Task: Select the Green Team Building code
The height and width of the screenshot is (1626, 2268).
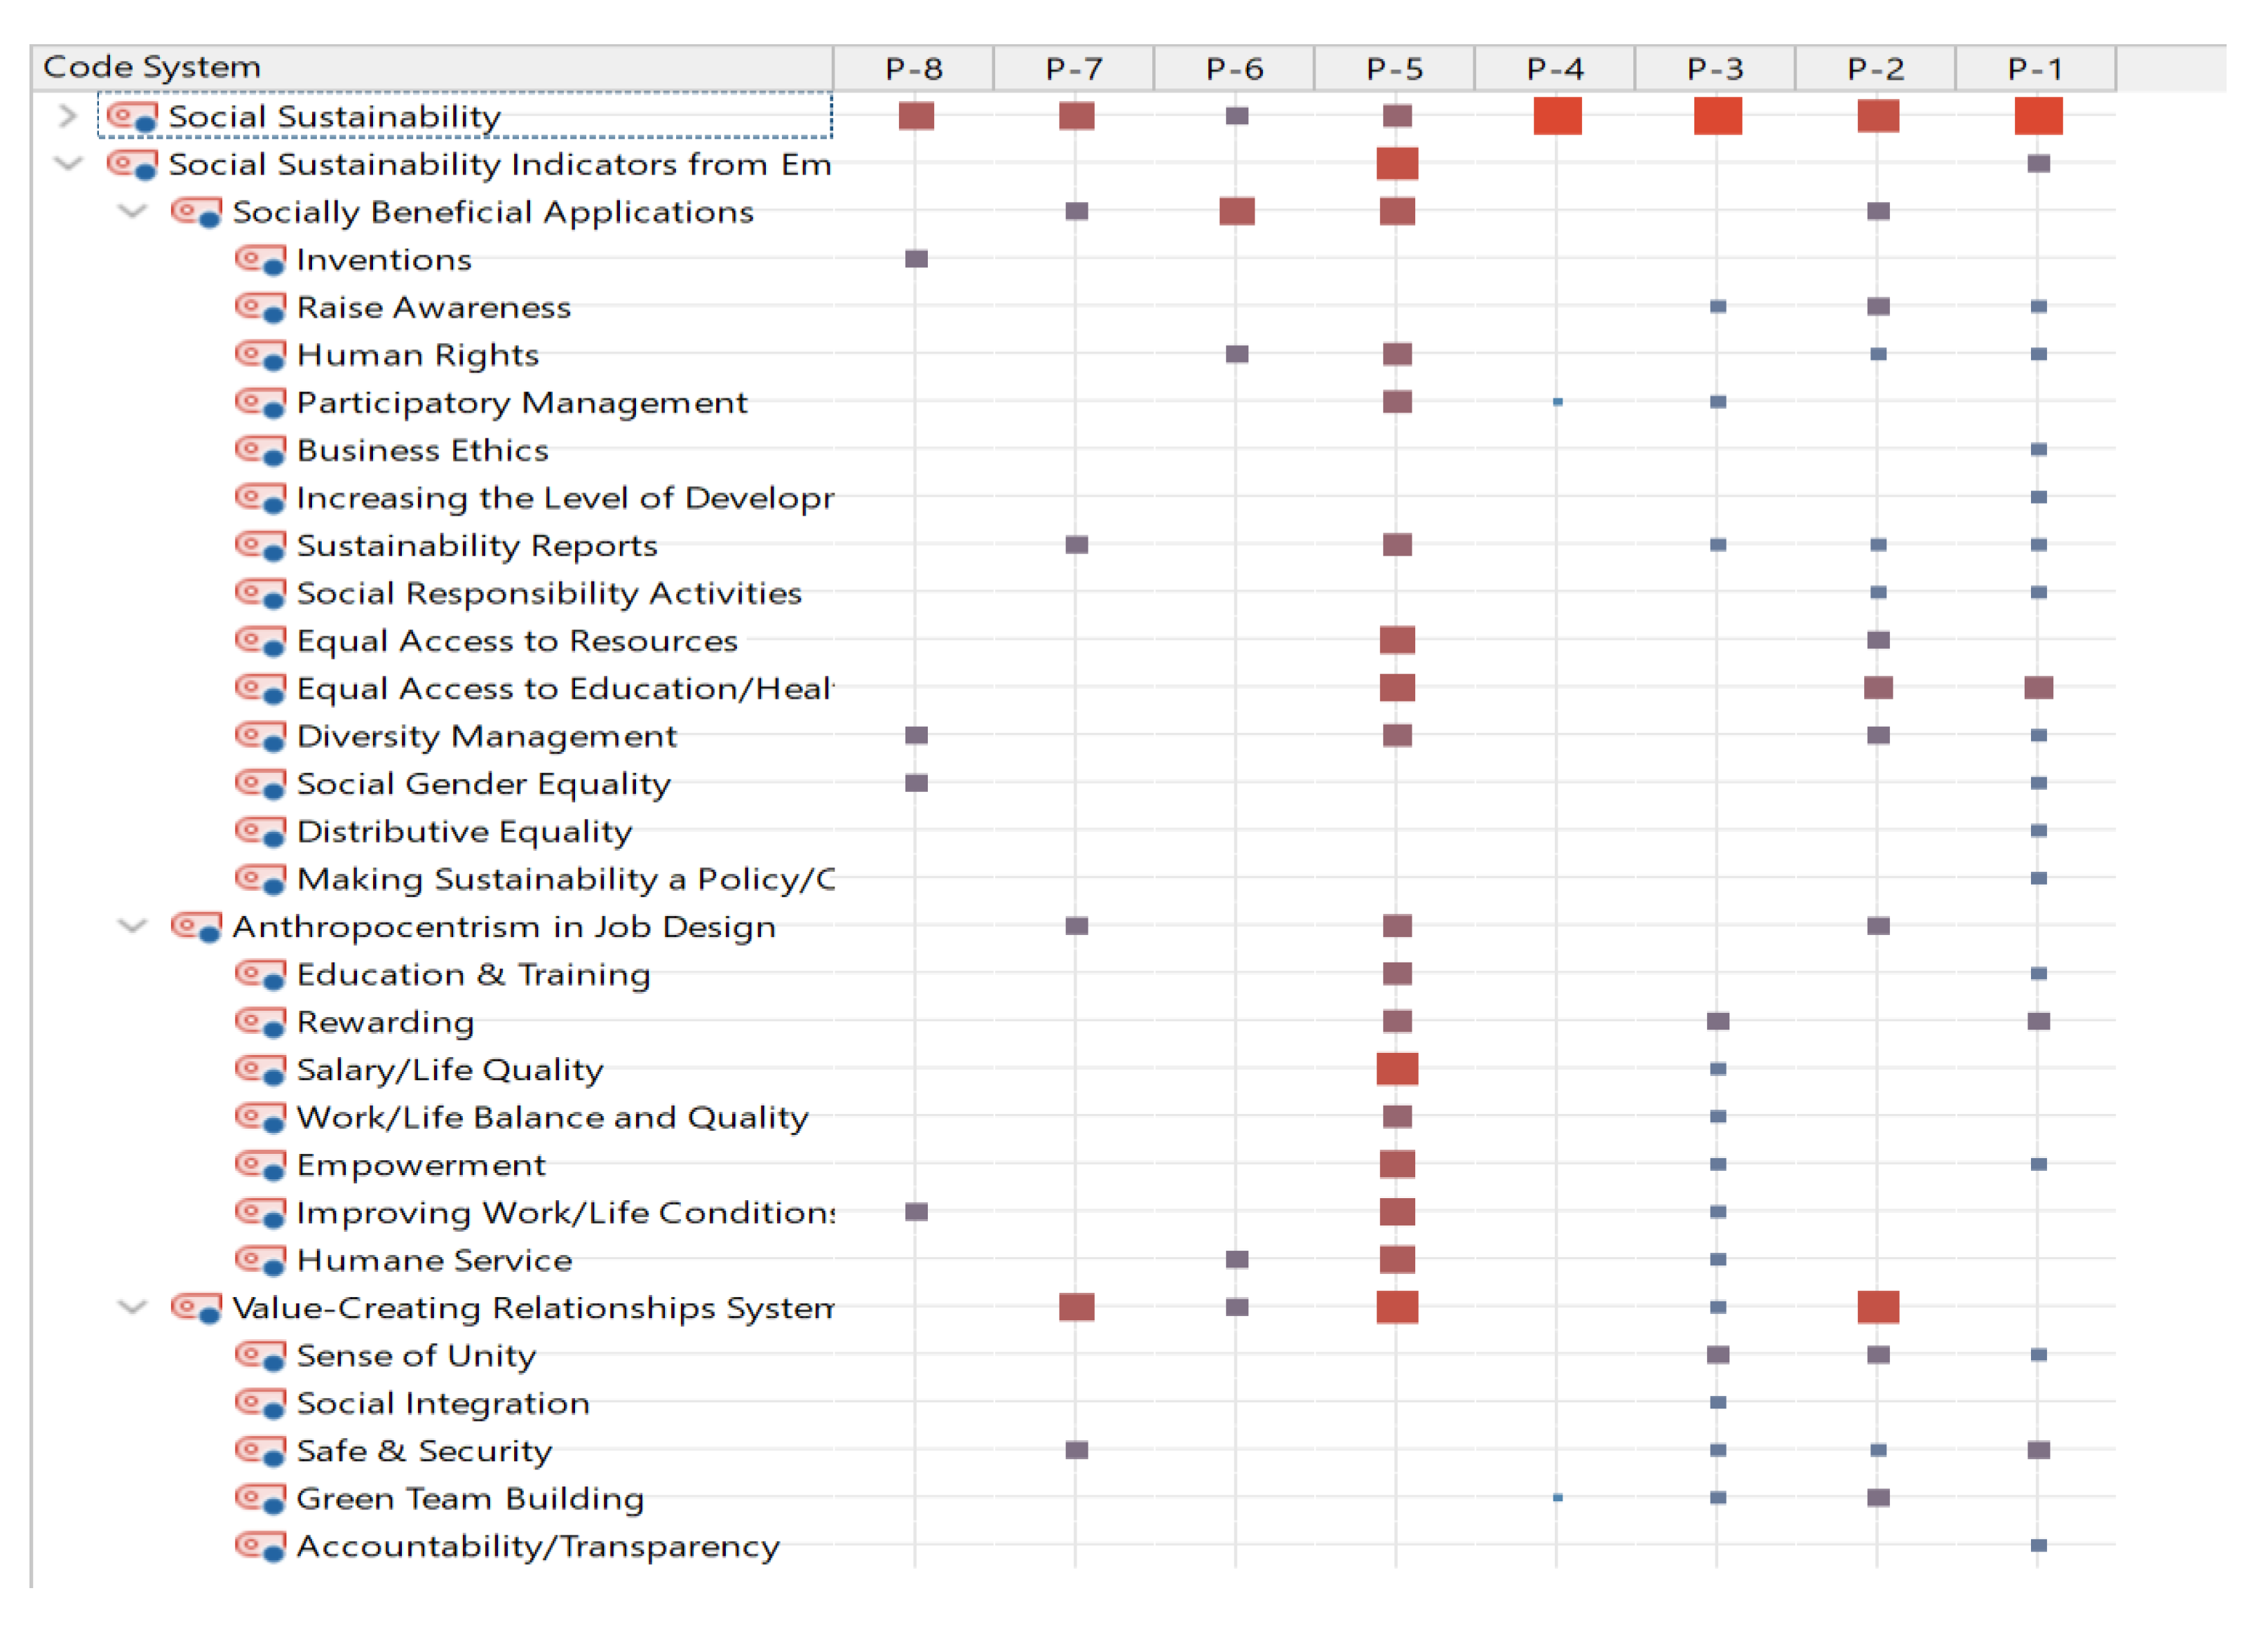Action: click(x=470, y=1498)
